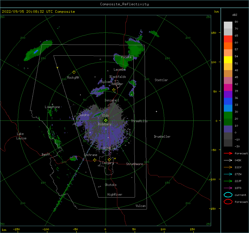
Task: Click the cyan current ellipse symbol
Action: point(228,195)
